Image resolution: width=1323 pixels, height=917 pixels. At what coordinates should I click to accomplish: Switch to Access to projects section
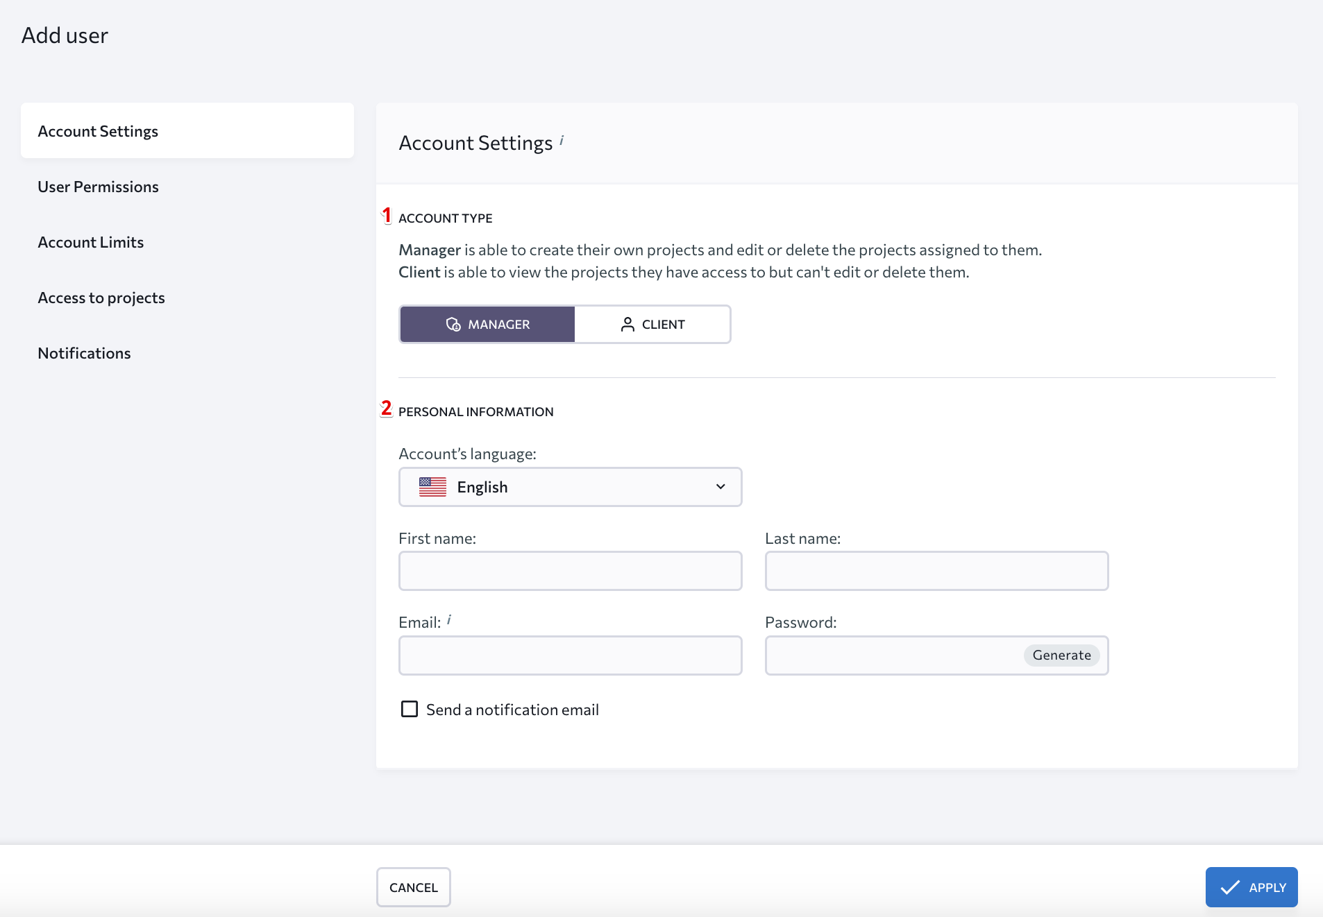point(101,298)
